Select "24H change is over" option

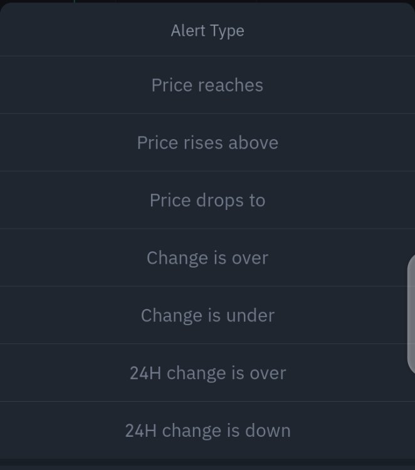click(x=208, y=373)
